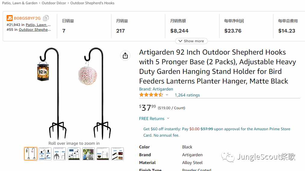The width and height of the screenshot is (305, 171).
Task: Open the Outdoor Shephe... rank category link
Action: click(x=35, y=30)
